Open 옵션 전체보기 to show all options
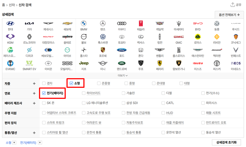Viewport: 246px width, 147px height. point(229,15)
